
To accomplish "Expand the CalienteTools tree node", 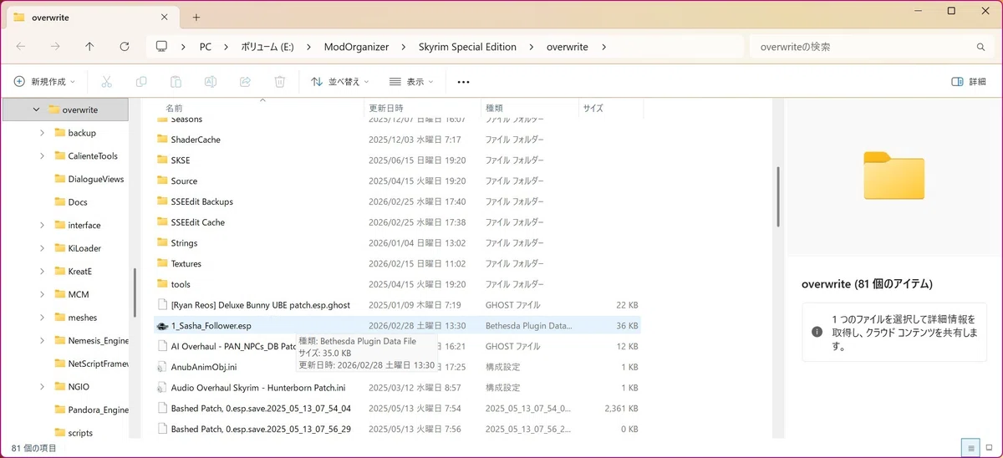I will pos(43,156).
